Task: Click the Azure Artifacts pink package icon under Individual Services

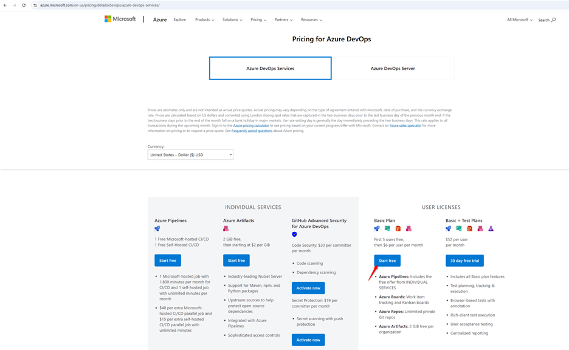Action: pos(226,228)
